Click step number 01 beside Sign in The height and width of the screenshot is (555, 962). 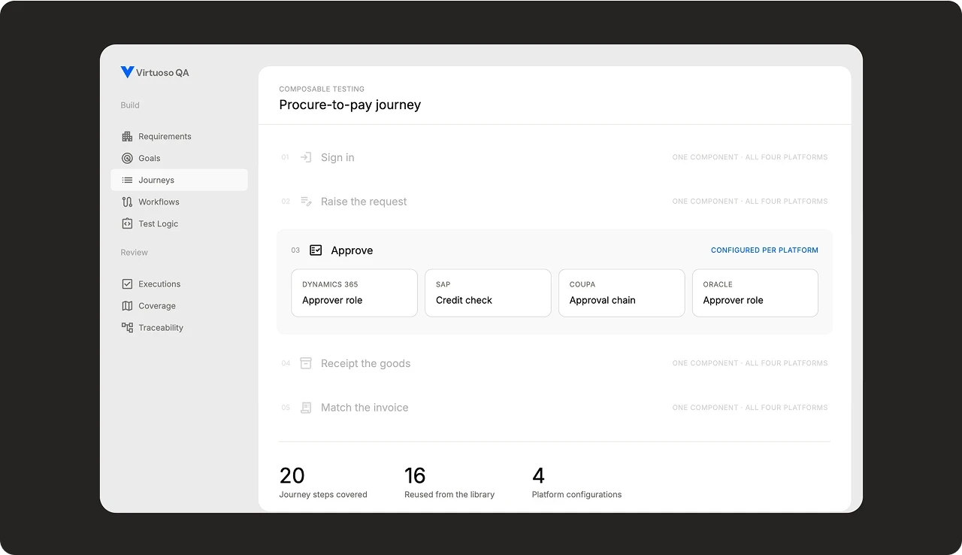(x=286, y=158)
